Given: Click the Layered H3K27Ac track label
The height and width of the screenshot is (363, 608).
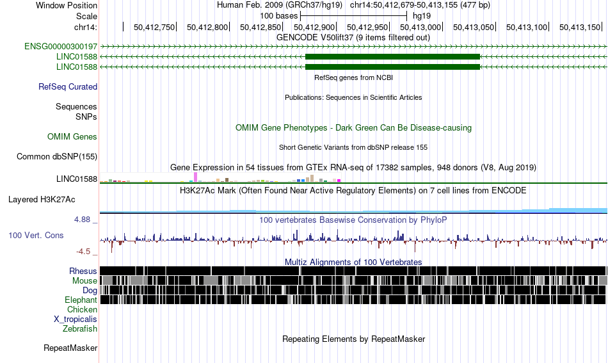Looking at the screenshot, I should (42, 199).
